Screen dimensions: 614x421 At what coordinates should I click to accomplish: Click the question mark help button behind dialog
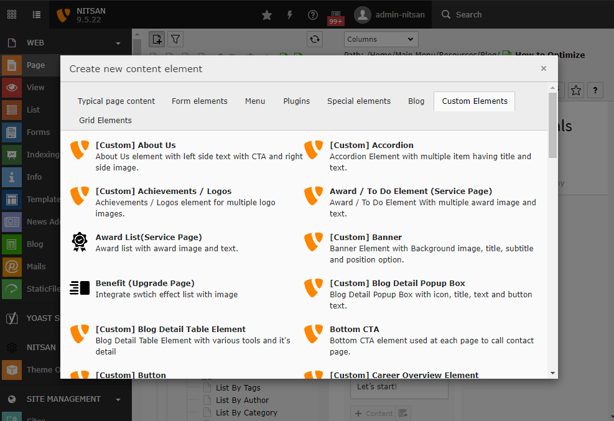tap(595, 90)
